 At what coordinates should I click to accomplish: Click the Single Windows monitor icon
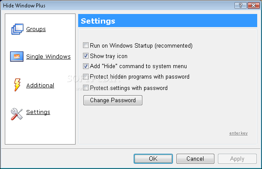coord(17,56)
